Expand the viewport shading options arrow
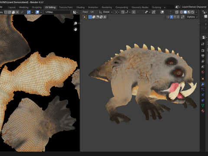 coord(196,12)
